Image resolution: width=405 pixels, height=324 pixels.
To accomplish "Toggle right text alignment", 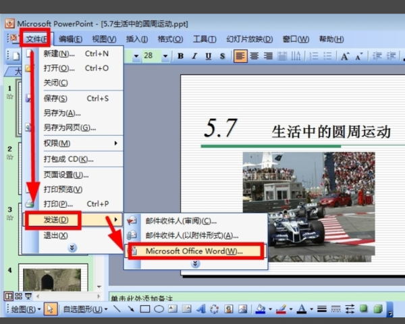I will coord(268,56).
